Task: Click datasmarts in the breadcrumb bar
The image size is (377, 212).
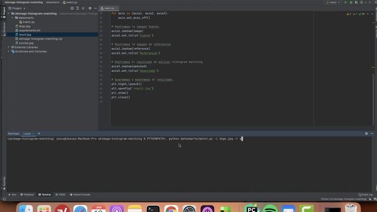Action: coord(52,2)
